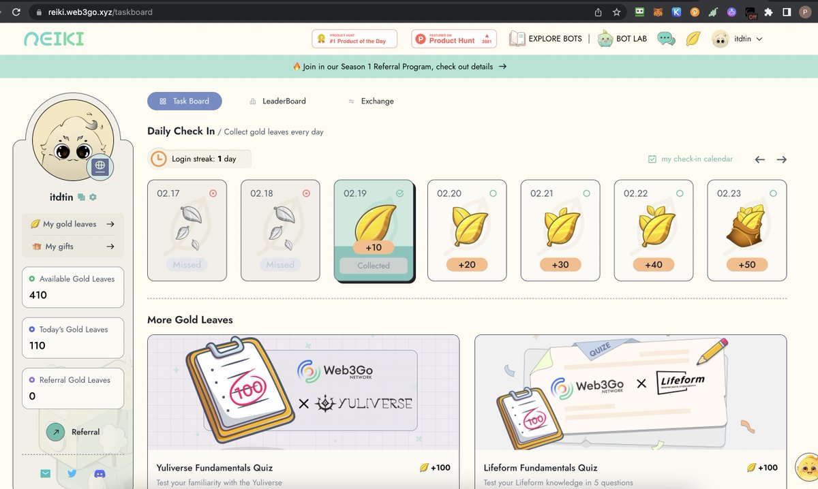Reload the page with the browser refresh button
818x489 pixels.
coord(16,12)
